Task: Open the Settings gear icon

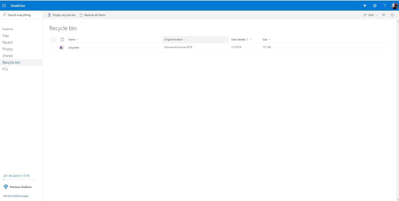Action: point(375,6)
